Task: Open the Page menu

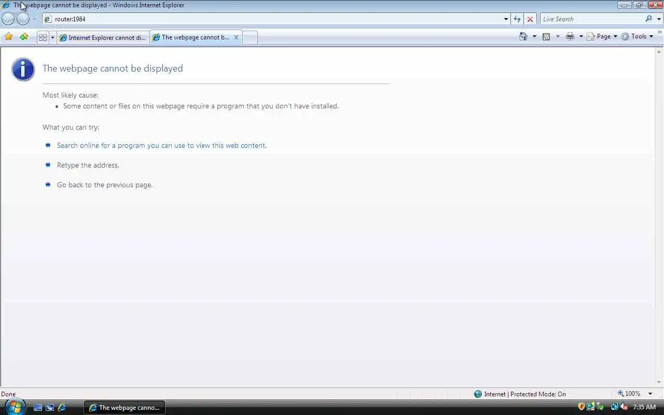Action: point(602,36)
